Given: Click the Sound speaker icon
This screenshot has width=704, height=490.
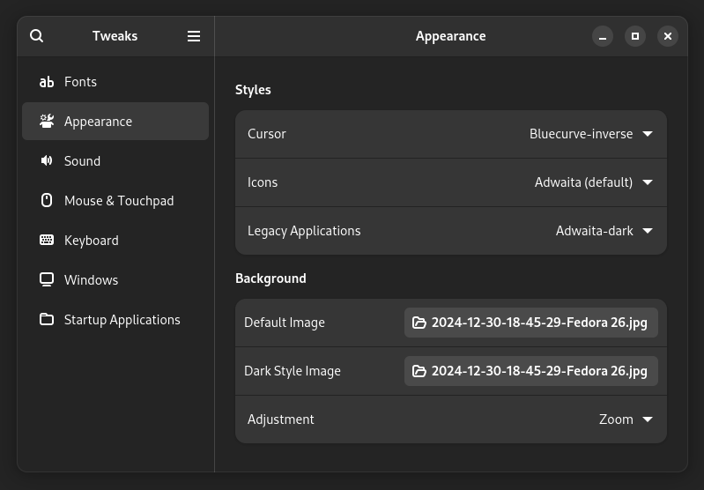Looking at the screenshot, I should (47, 161).
